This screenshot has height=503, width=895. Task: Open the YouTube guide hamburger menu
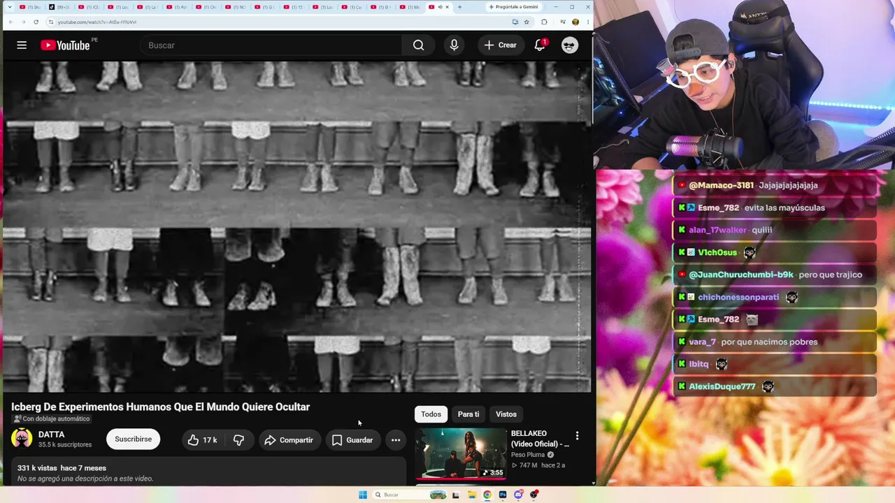pos(22,45)
